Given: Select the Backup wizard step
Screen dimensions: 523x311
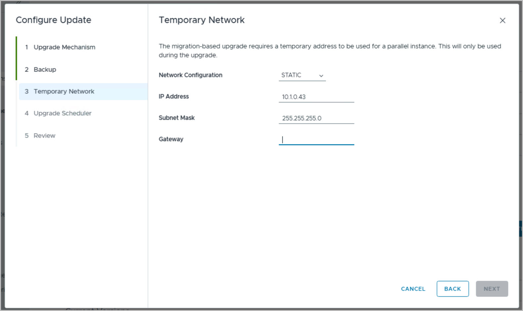Looking at the screenshot, I should (45, 70).
